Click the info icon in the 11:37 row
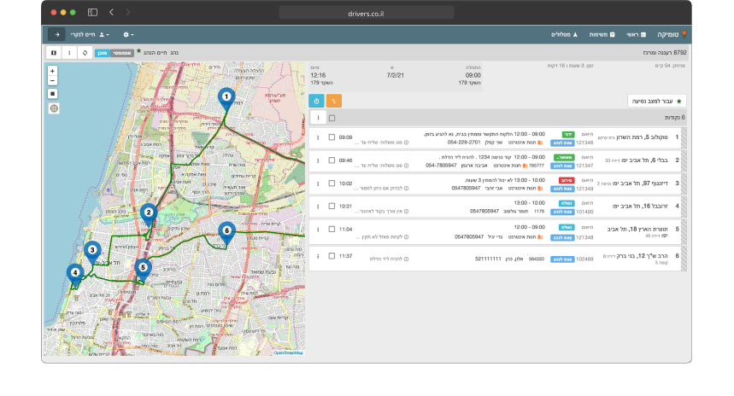Screen dimensions: 734x396 (407, 259)
